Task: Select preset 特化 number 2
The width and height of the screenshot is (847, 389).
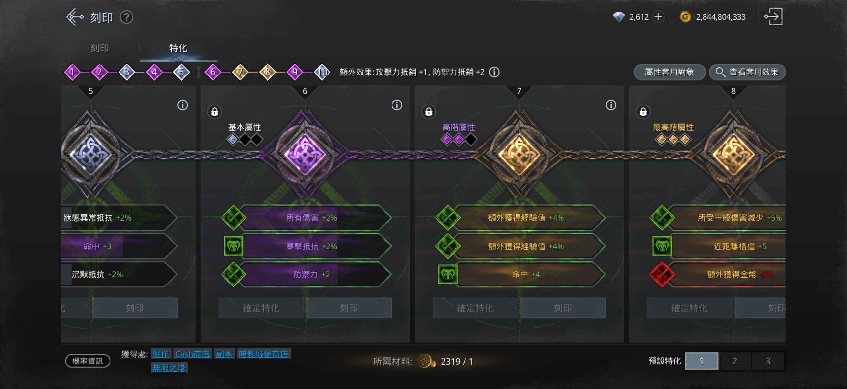Action: point(734,361)
